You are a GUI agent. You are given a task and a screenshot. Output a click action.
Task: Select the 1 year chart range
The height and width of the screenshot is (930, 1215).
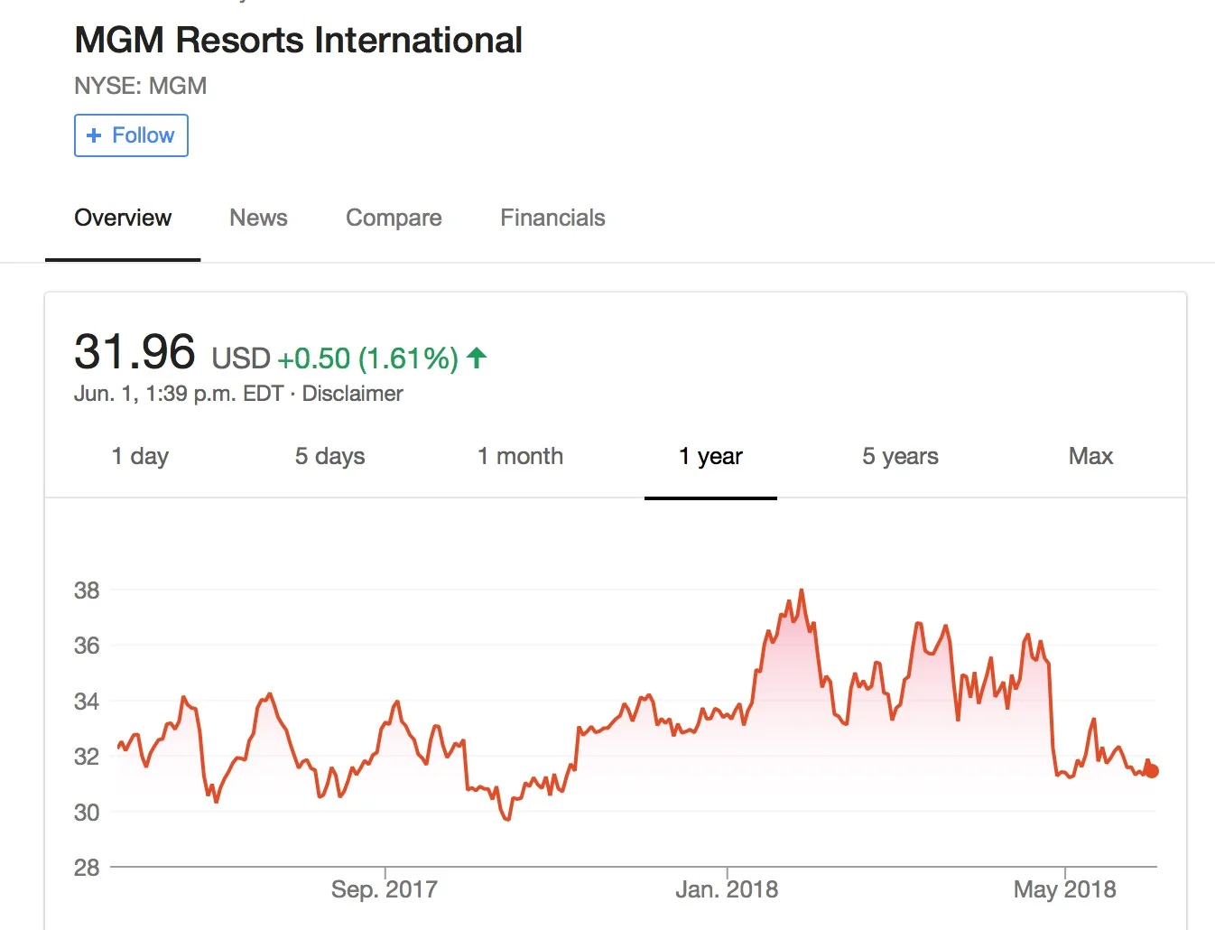coord(710,456)
